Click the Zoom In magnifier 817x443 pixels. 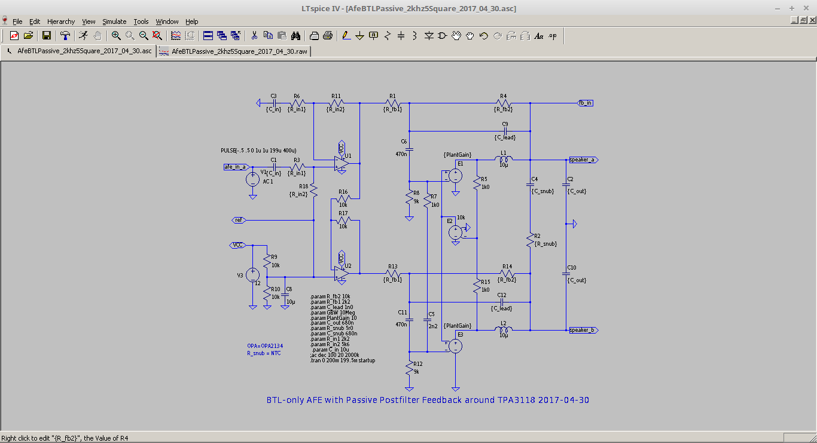point(116,36)
